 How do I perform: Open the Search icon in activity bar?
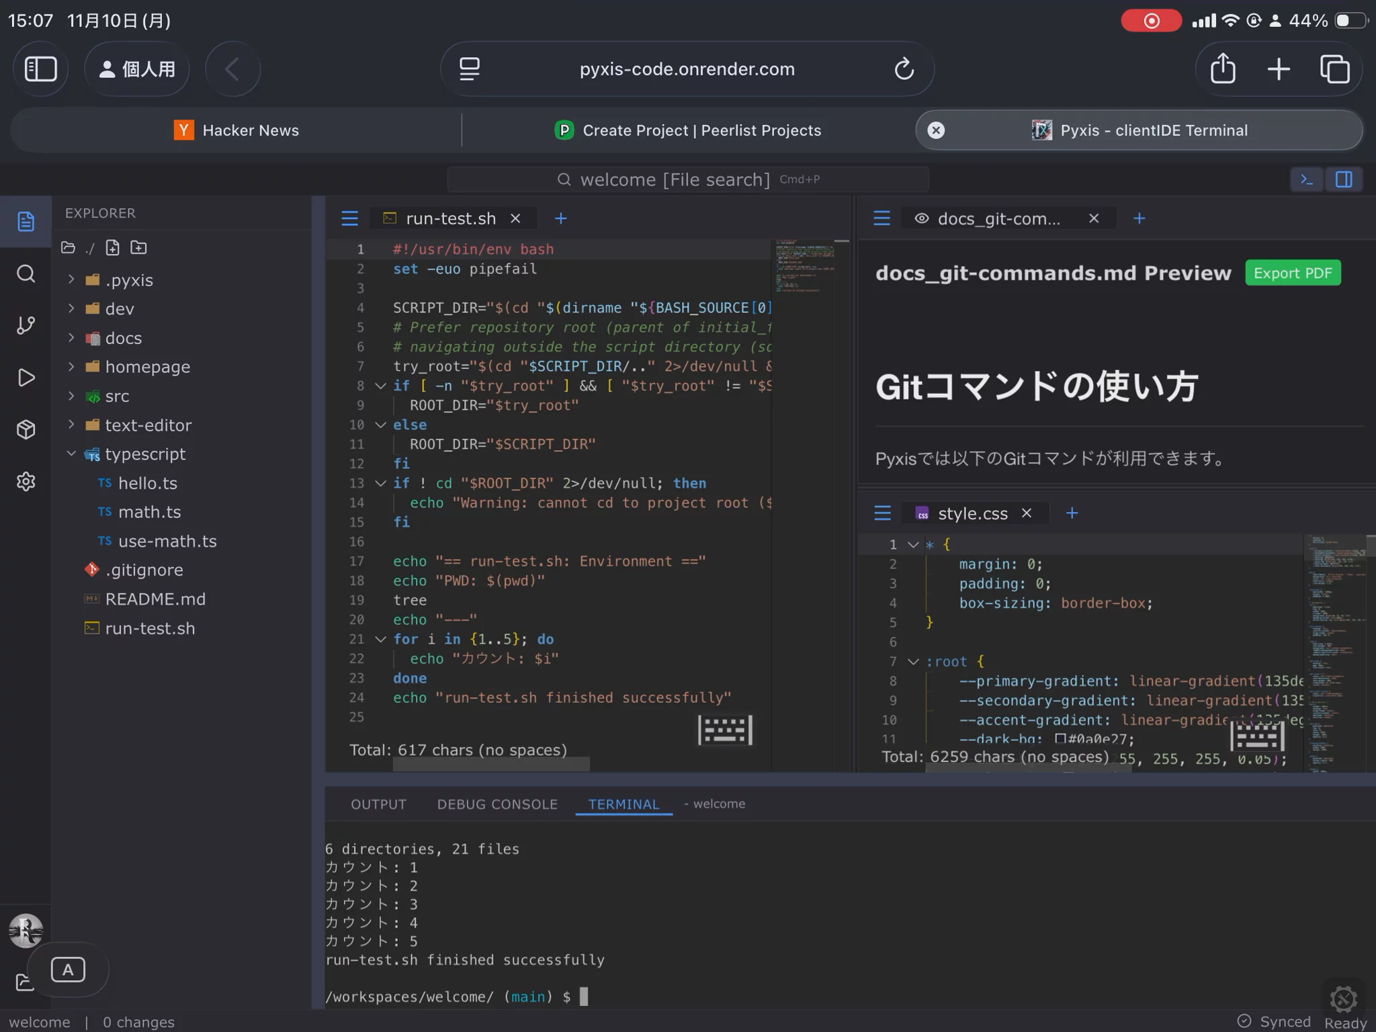click(26, 273)
